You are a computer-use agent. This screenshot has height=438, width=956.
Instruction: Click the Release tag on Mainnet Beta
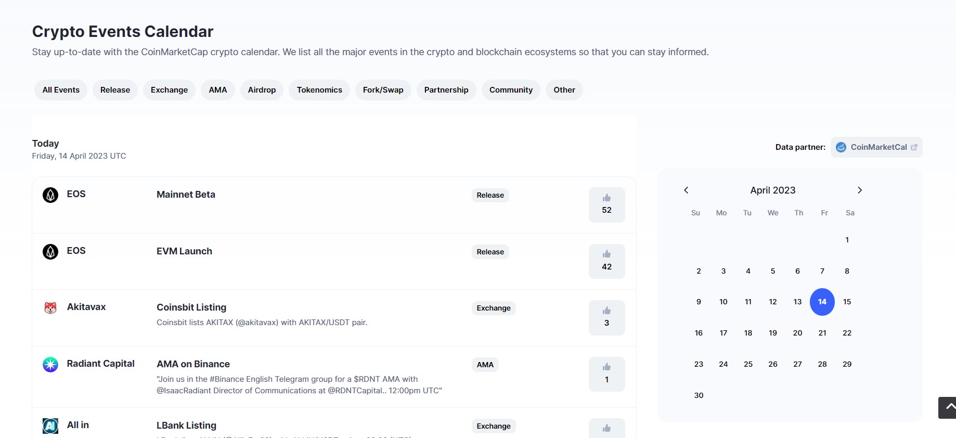pyautogui.click(x=490, y=195)
